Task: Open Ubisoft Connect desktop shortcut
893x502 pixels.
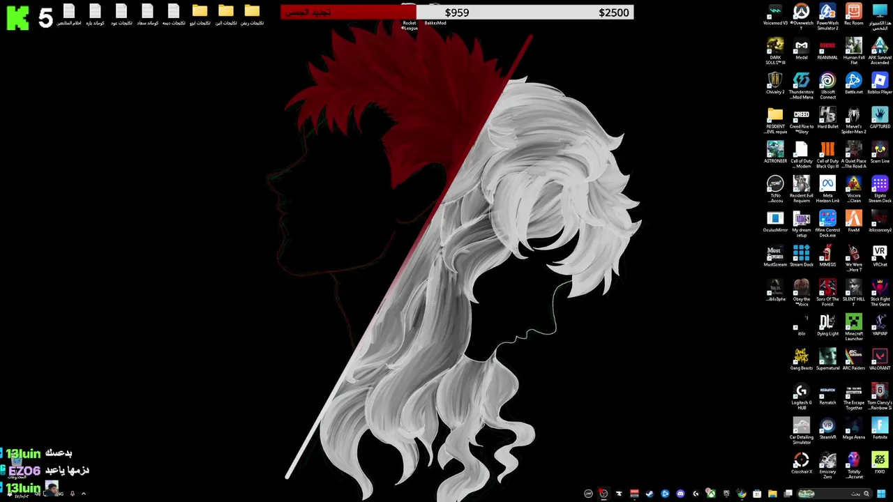Action: coord(827,84)
